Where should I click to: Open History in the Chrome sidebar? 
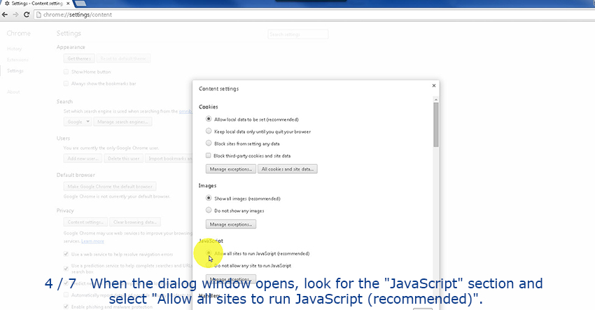15,48
